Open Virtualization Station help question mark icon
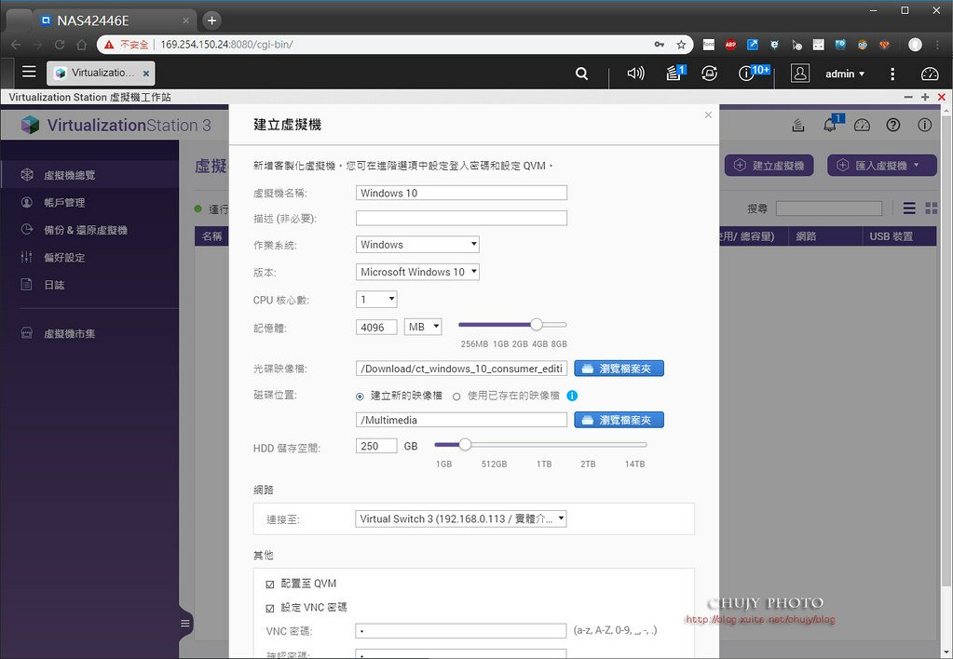Screen dimensions: 953x659 pyautogui.click(x=892, y=125)
